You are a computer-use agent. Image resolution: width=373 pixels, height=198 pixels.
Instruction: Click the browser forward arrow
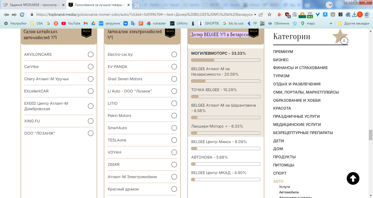pyautogui.click(x=14, y=15)
